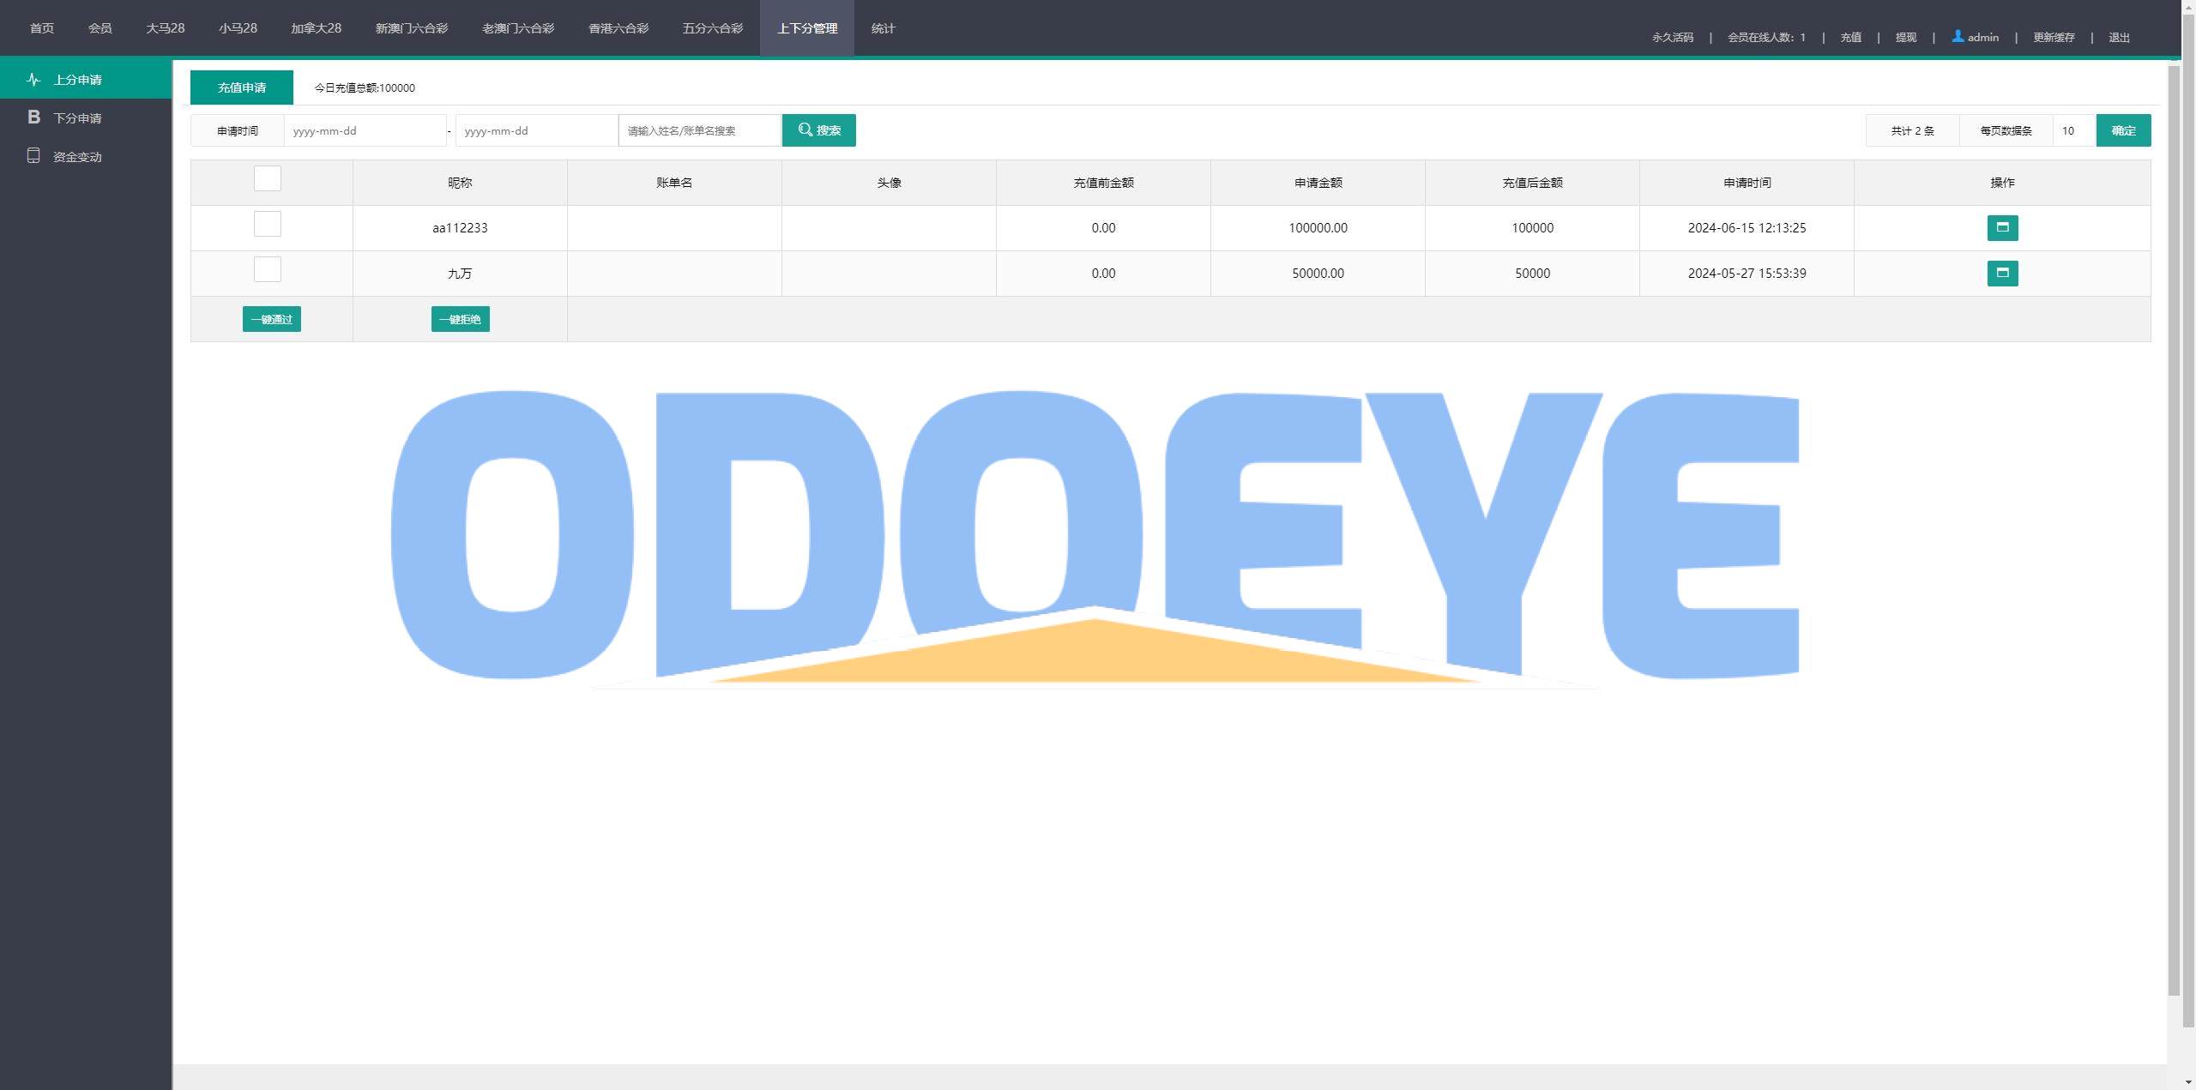Check the box for row aa112233

coord(268,224)
